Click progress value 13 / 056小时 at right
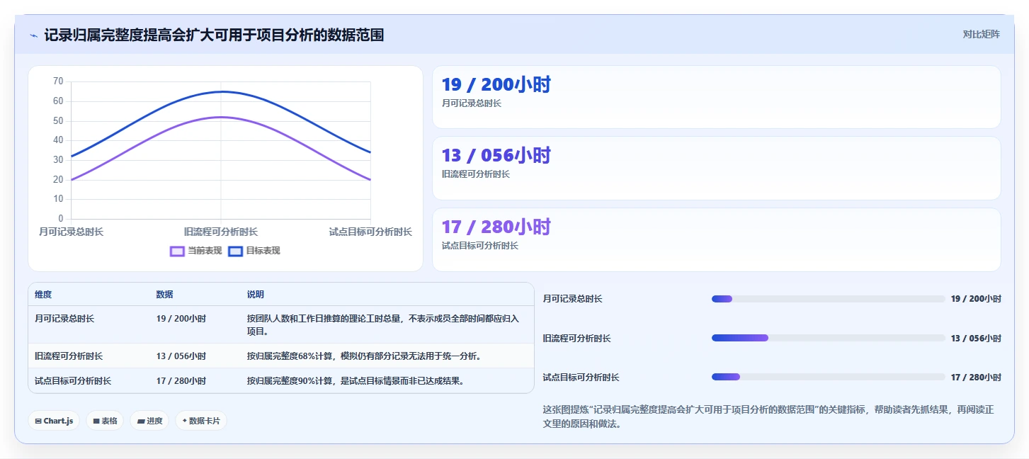Viewport: 1029px width, 459px height. [976, 338]
